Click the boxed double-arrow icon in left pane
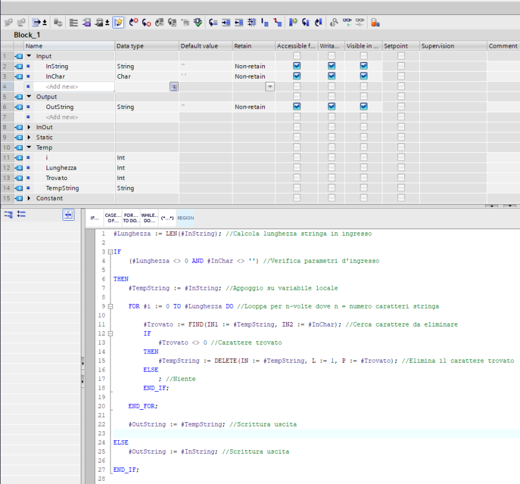 [68, 214]
